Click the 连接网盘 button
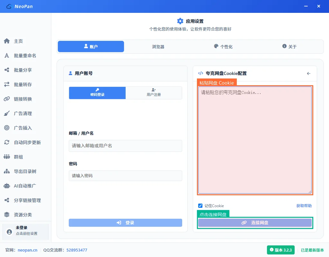 pyautogui.click(x=255, y=223)
